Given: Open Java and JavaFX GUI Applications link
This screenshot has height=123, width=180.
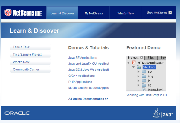Looking at the screenshot, I should 89,64.
